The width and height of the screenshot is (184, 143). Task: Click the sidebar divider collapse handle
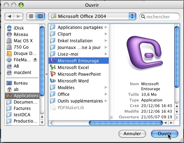click(x=46, y=74)
